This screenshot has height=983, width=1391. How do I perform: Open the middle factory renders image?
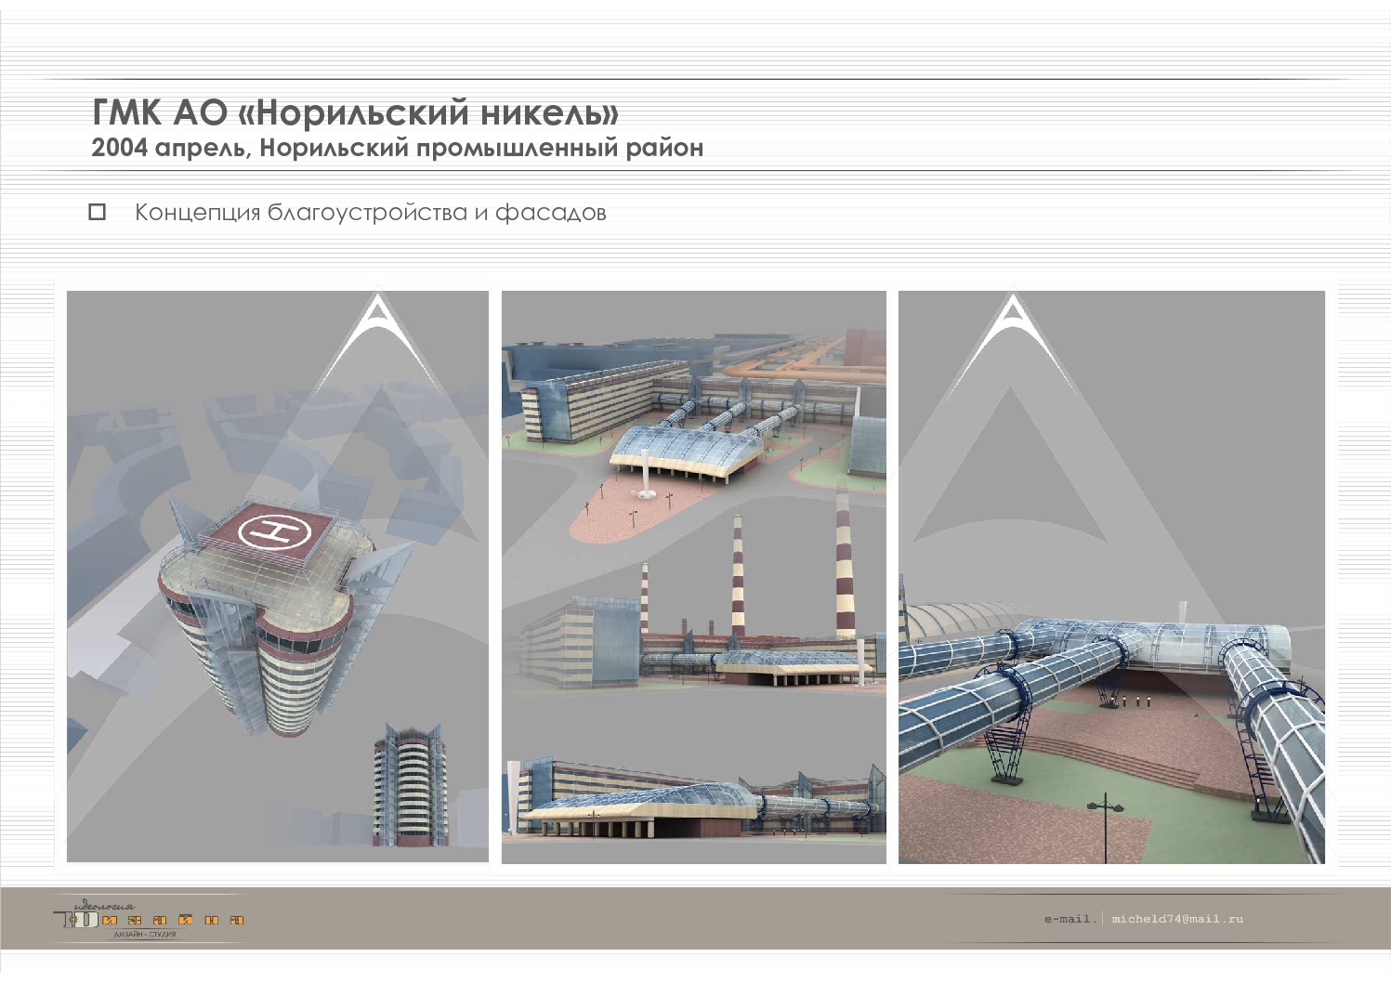694,577
